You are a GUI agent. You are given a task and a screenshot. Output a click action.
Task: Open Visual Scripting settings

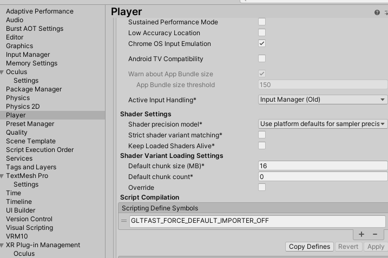tap(29, 228)
